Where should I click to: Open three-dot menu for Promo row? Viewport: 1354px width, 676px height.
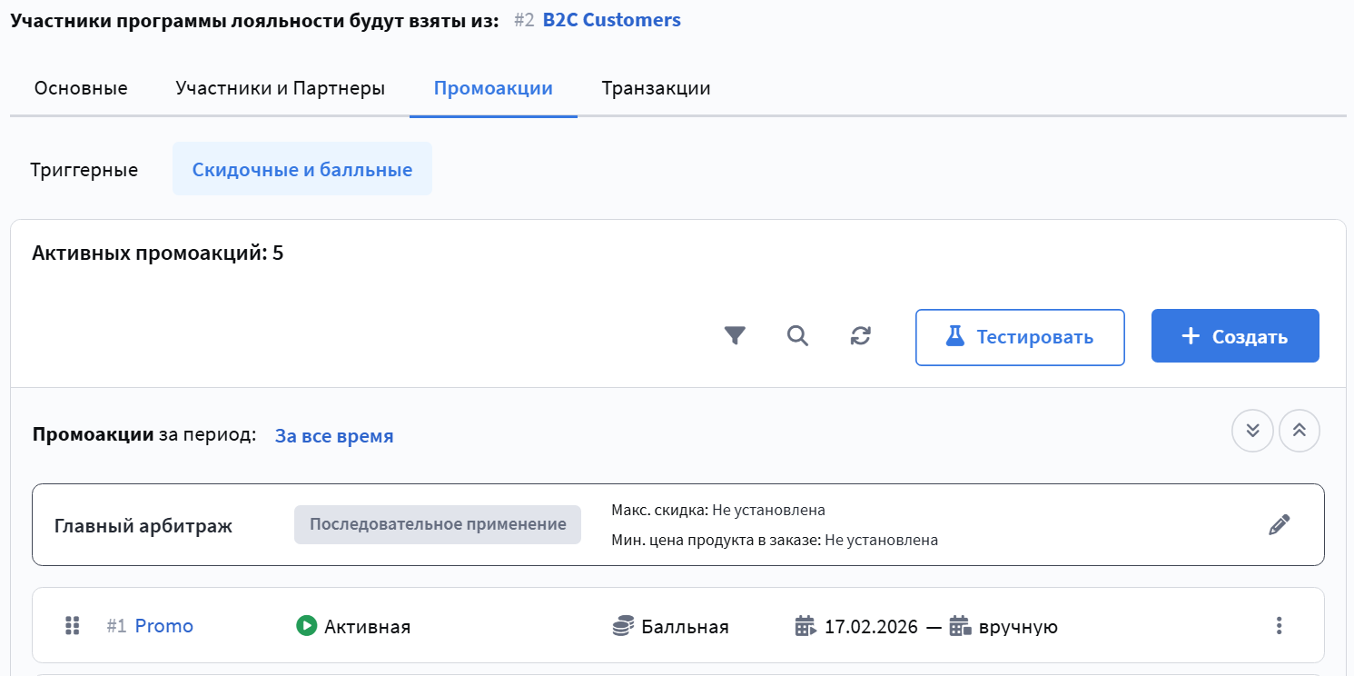coord(1279,626)
